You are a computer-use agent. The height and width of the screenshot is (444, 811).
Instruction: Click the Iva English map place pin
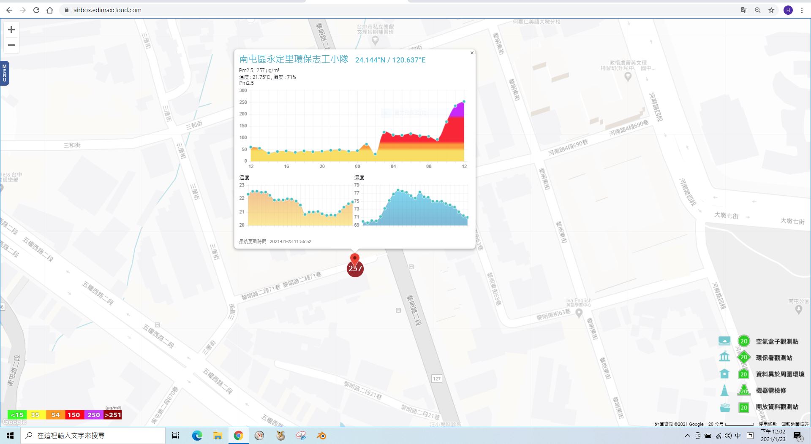pyautogui.click(x=579, y=313)
